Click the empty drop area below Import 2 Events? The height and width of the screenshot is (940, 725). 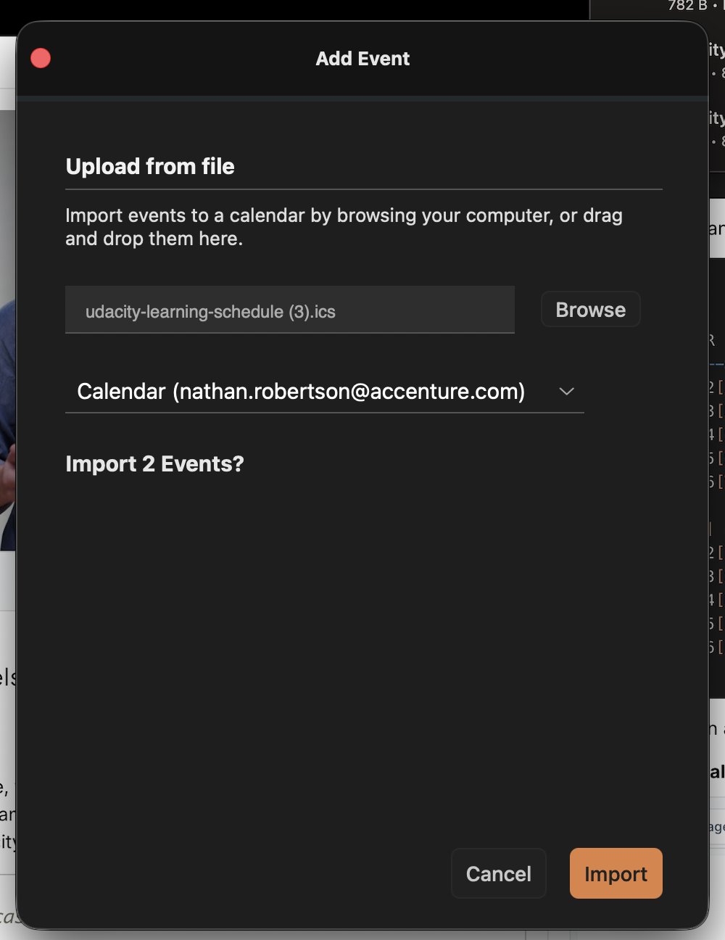click(x=362, y=653)
